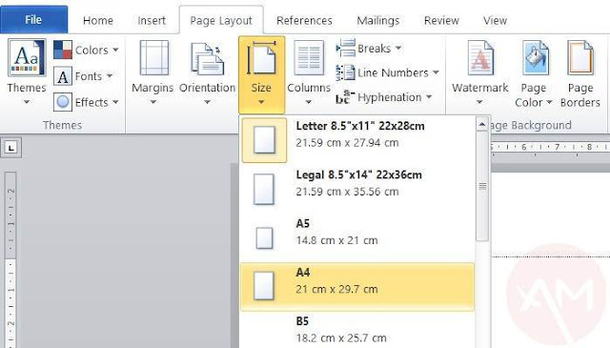Open the File tab
610x348 pixels.
[x=33, y=19]
